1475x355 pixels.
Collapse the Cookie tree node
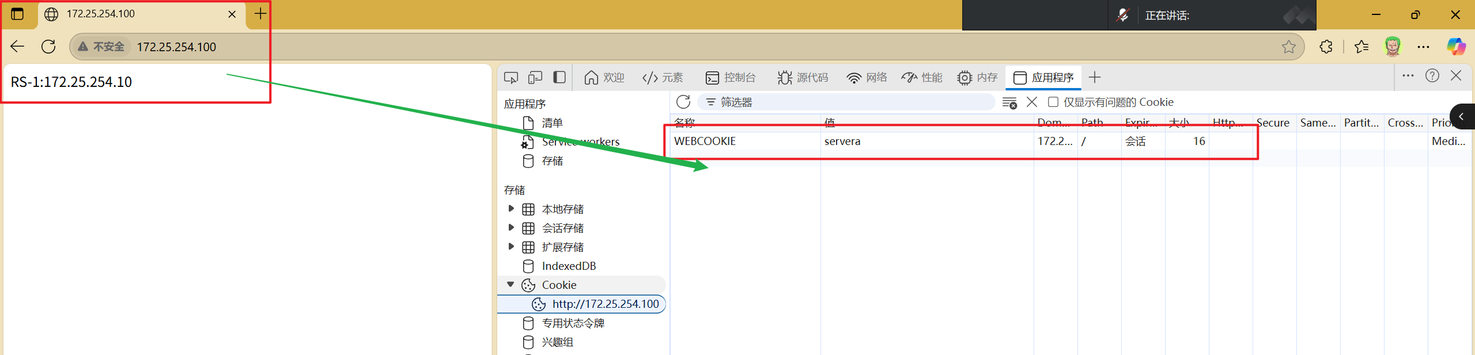(x=510, y=284)
